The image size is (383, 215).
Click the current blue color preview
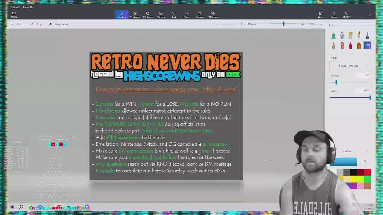[343, 162]
